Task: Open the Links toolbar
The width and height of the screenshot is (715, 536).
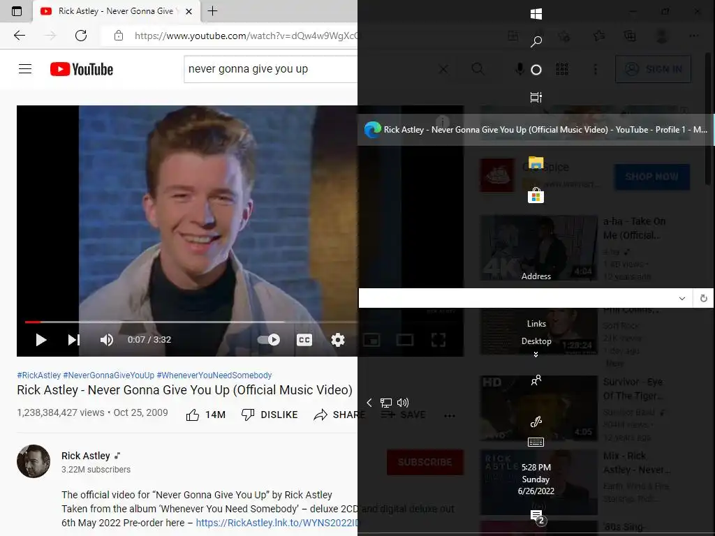Action: tap(536, 324)
